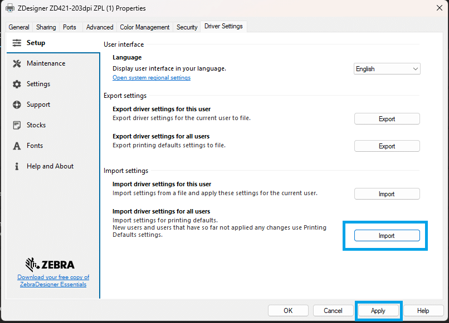Switch to the Sharing tab

point(46,27)
